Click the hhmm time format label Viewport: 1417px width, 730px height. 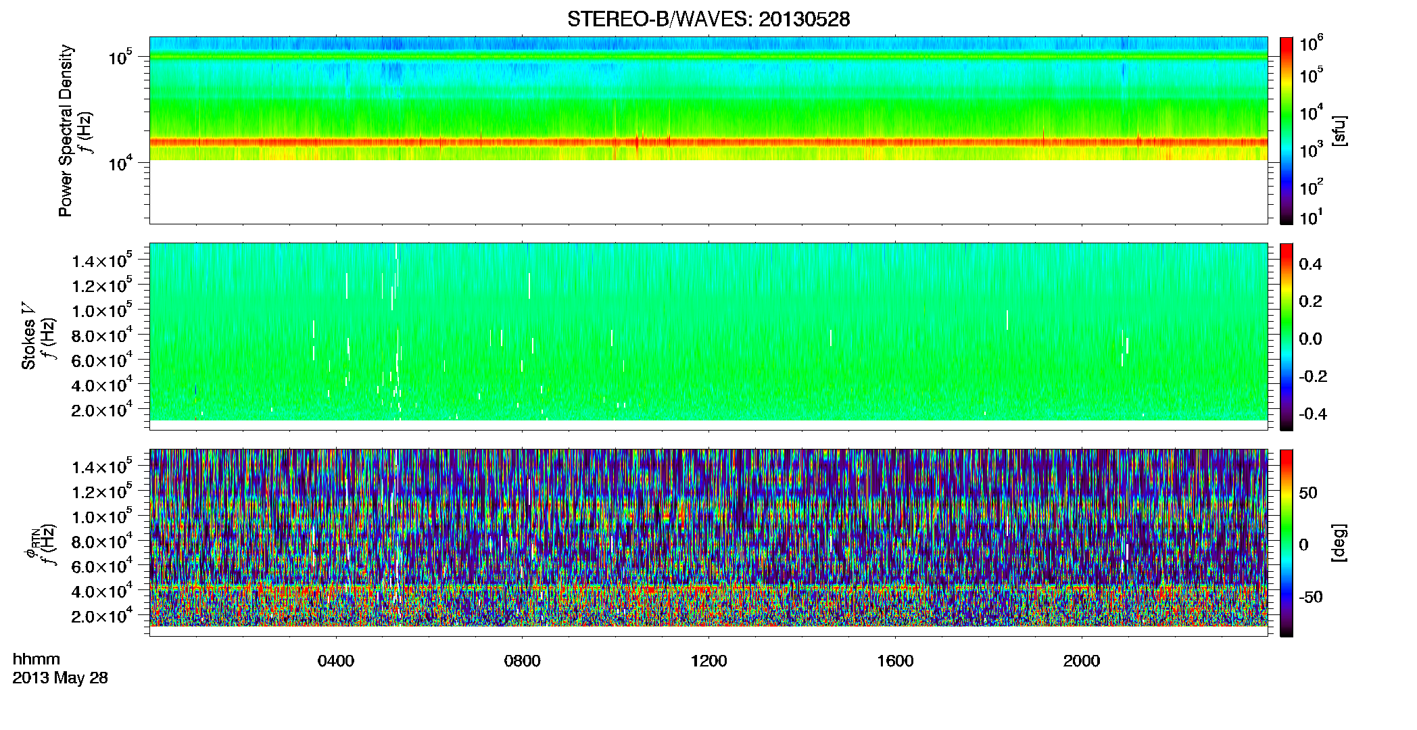coord(37,659)
